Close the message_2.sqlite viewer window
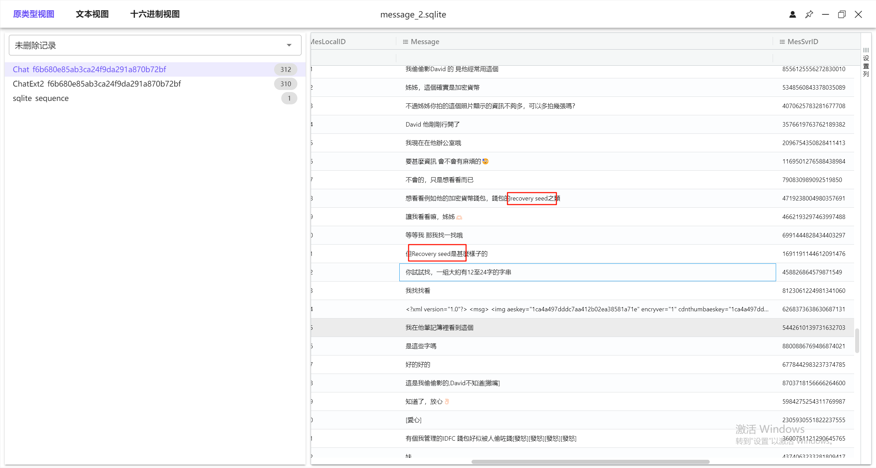876x468 pixels. [x=858, y=14]
